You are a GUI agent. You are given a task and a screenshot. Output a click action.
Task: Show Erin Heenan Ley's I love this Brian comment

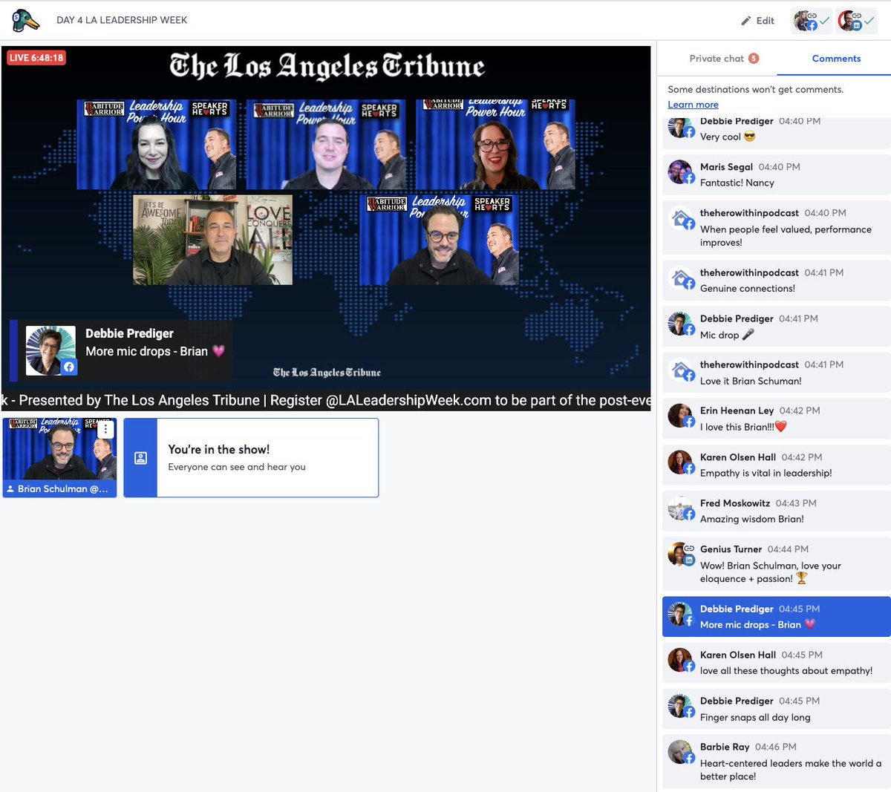click(776, 418)
